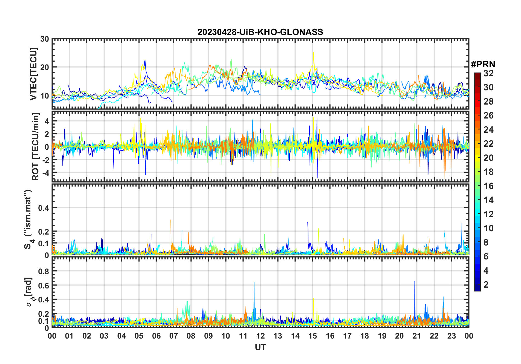This screenshot has width=521, height=364.
Task: Click the 06 tick on the UT axis
Action: (x=156, y=336)
